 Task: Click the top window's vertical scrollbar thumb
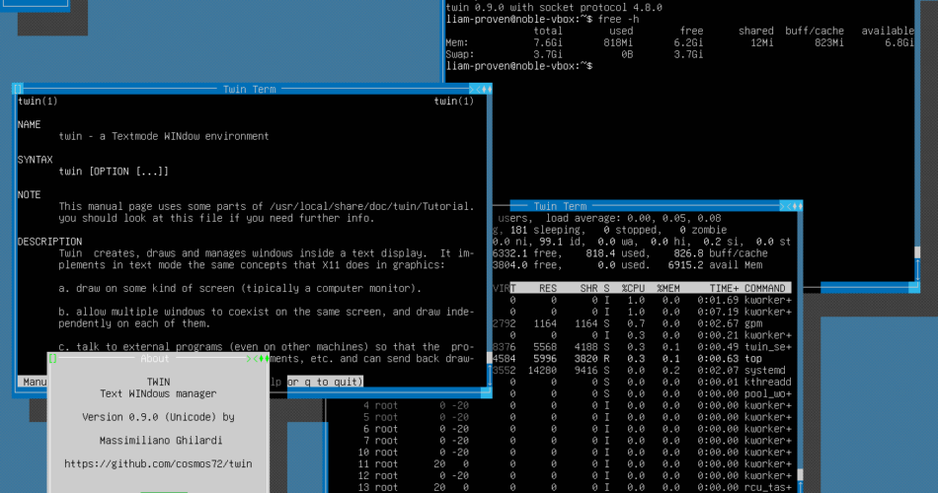(x=800, y=475)
